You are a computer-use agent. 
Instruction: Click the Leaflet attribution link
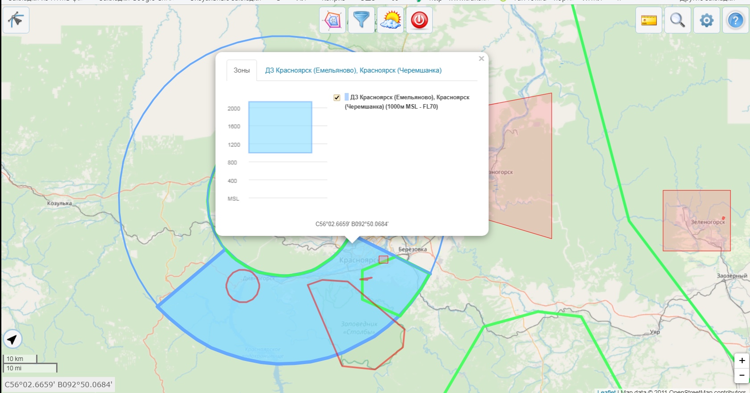606,391
